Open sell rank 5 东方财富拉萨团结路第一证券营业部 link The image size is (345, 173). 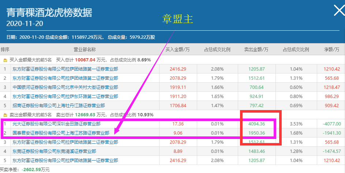point(65,161)
